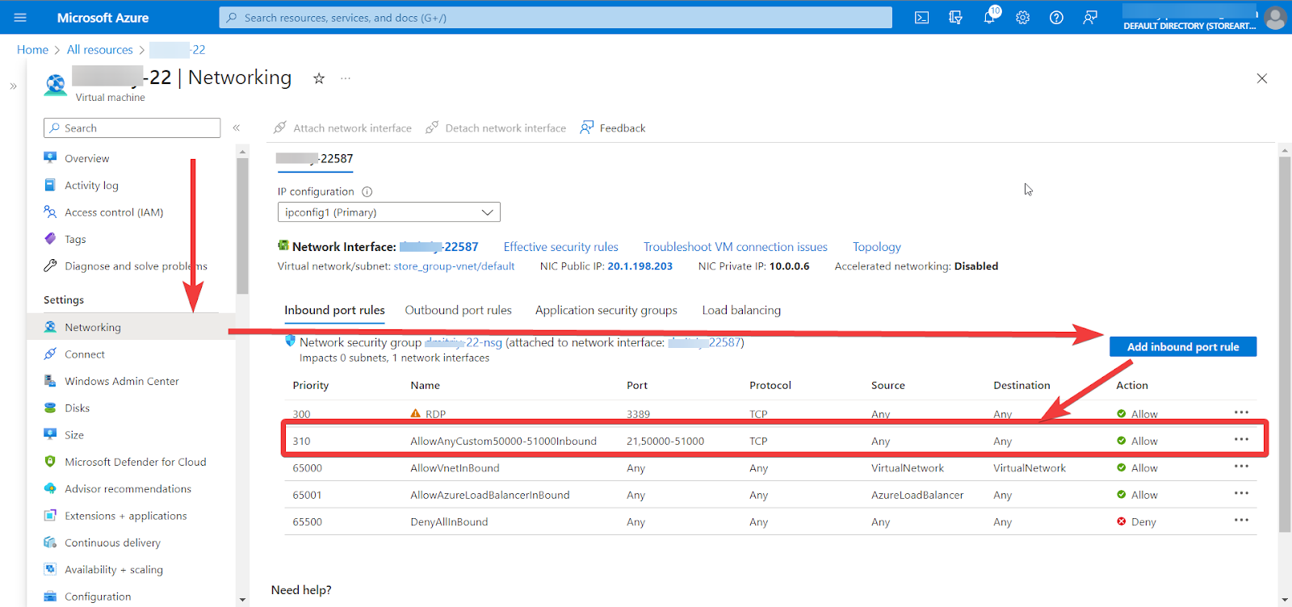Sort rules by Name column header

(425, 386)
